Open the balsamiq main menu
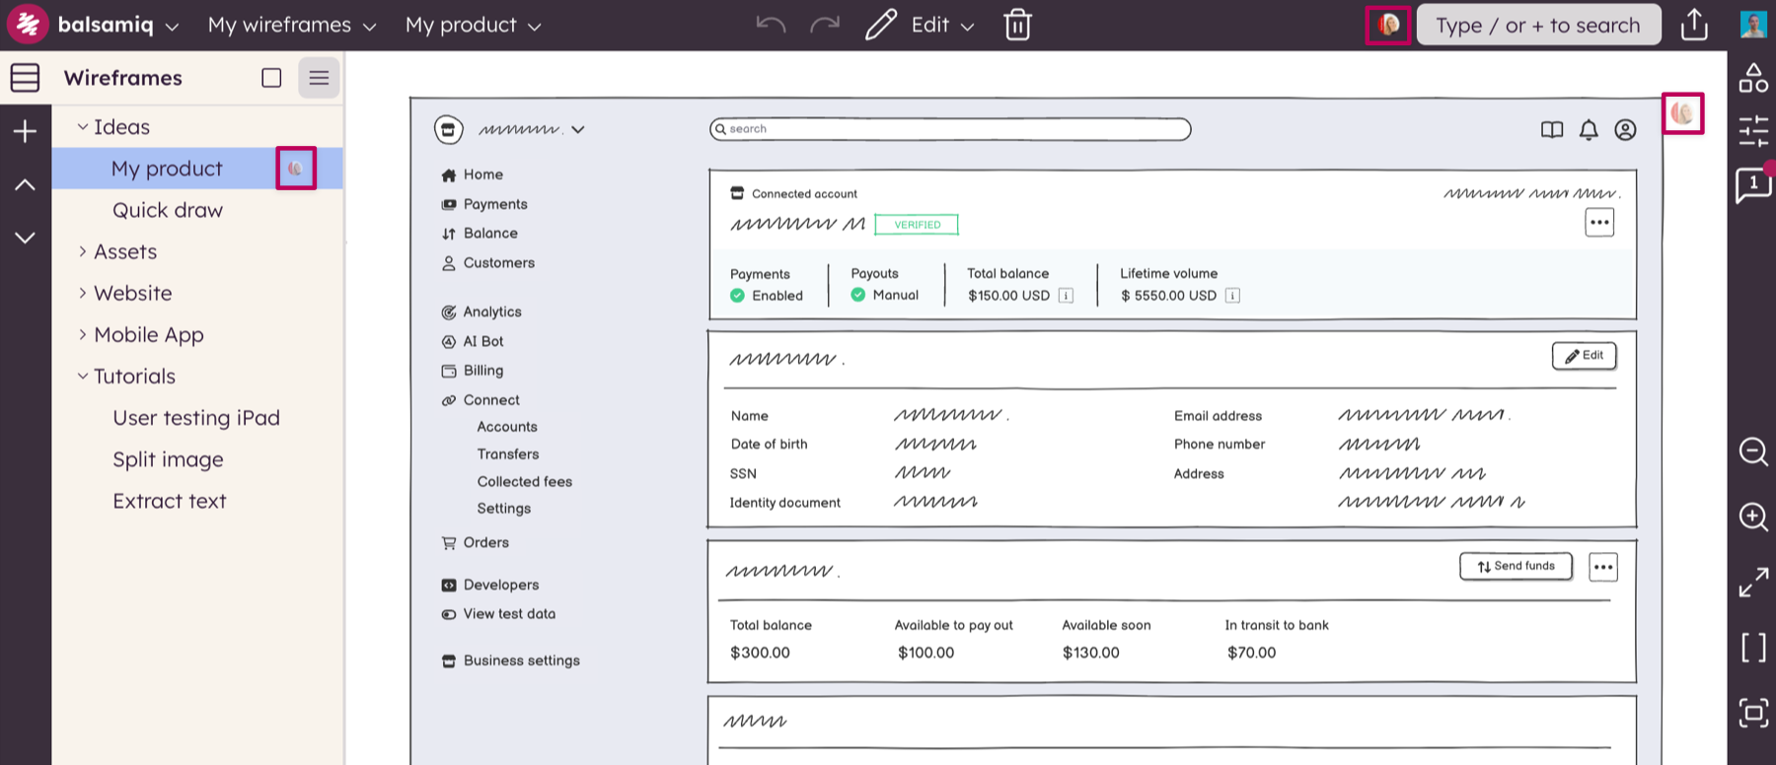 click(116, 25)
